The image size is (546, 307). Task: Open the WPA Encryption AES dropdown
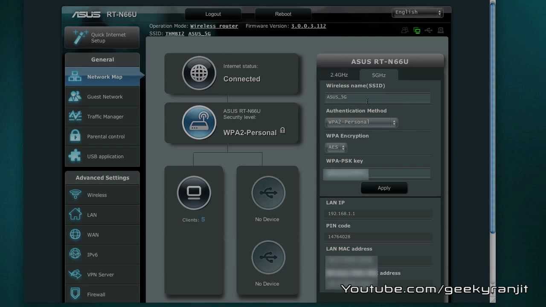coord(336,148)
